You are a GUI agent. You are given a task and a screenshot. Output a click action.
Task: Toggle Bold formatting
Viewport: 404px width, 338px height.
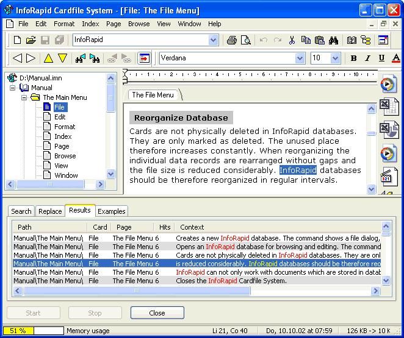point(354,58)
